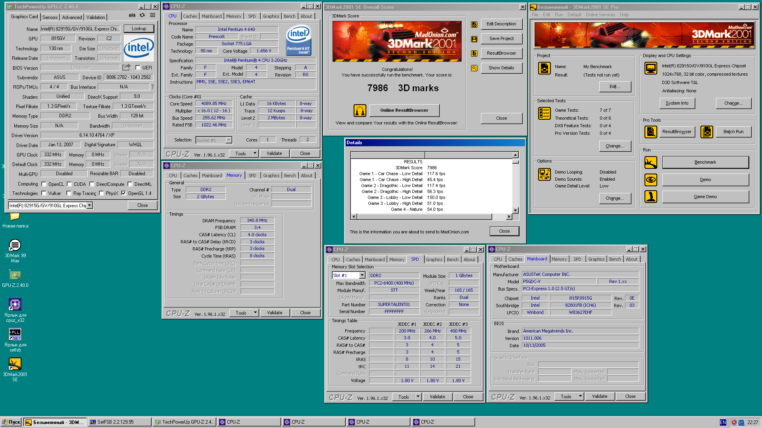The width and height of the screenshot is (762, 428).
Task: Click SetFSB 2.2.129.95 taskbar button
Action: pyautogui.click(x=119, y=422)
